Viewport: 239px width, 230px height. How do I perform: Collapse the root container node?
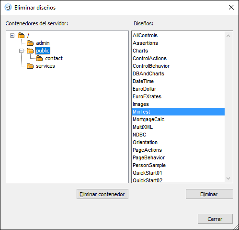pyautogui.click(x=12, y=35)
